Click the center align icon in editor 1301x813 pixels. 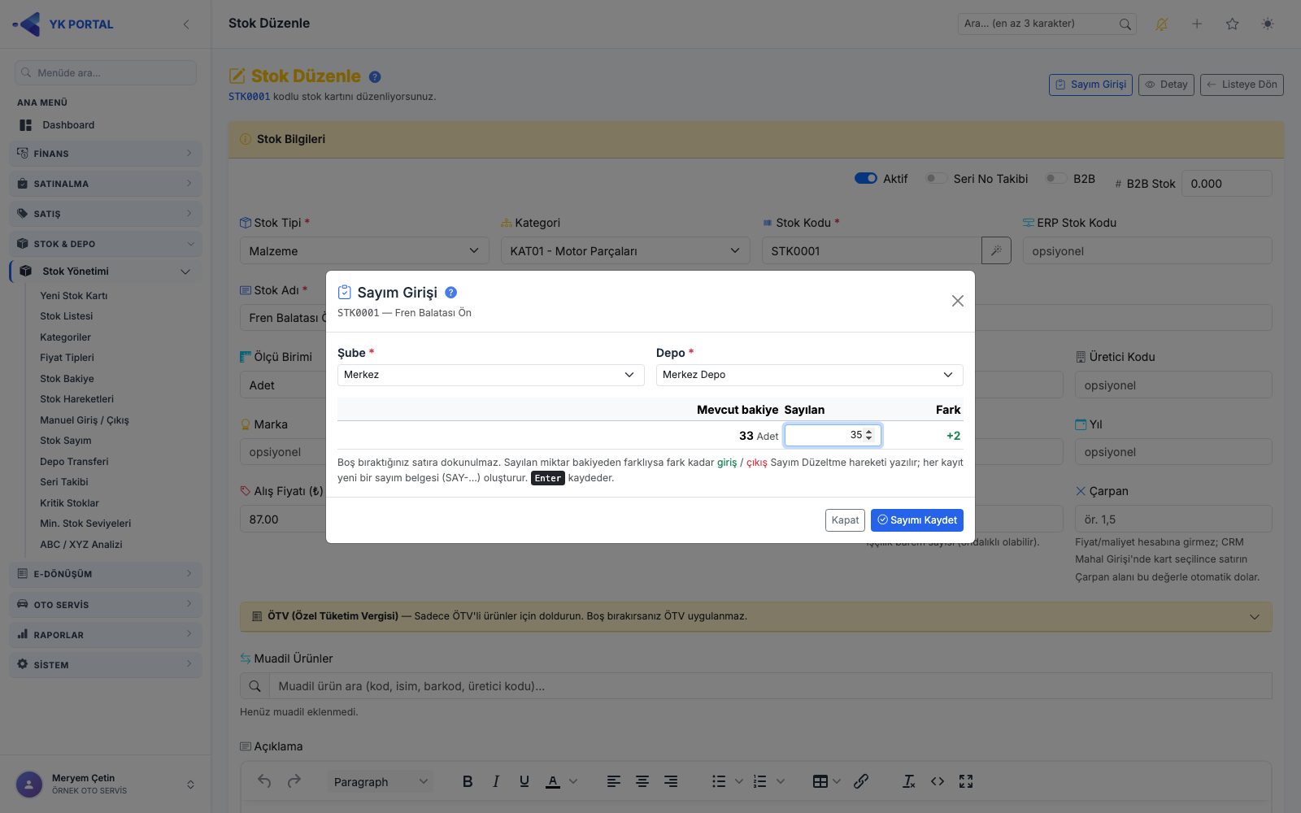pos(642,781)
